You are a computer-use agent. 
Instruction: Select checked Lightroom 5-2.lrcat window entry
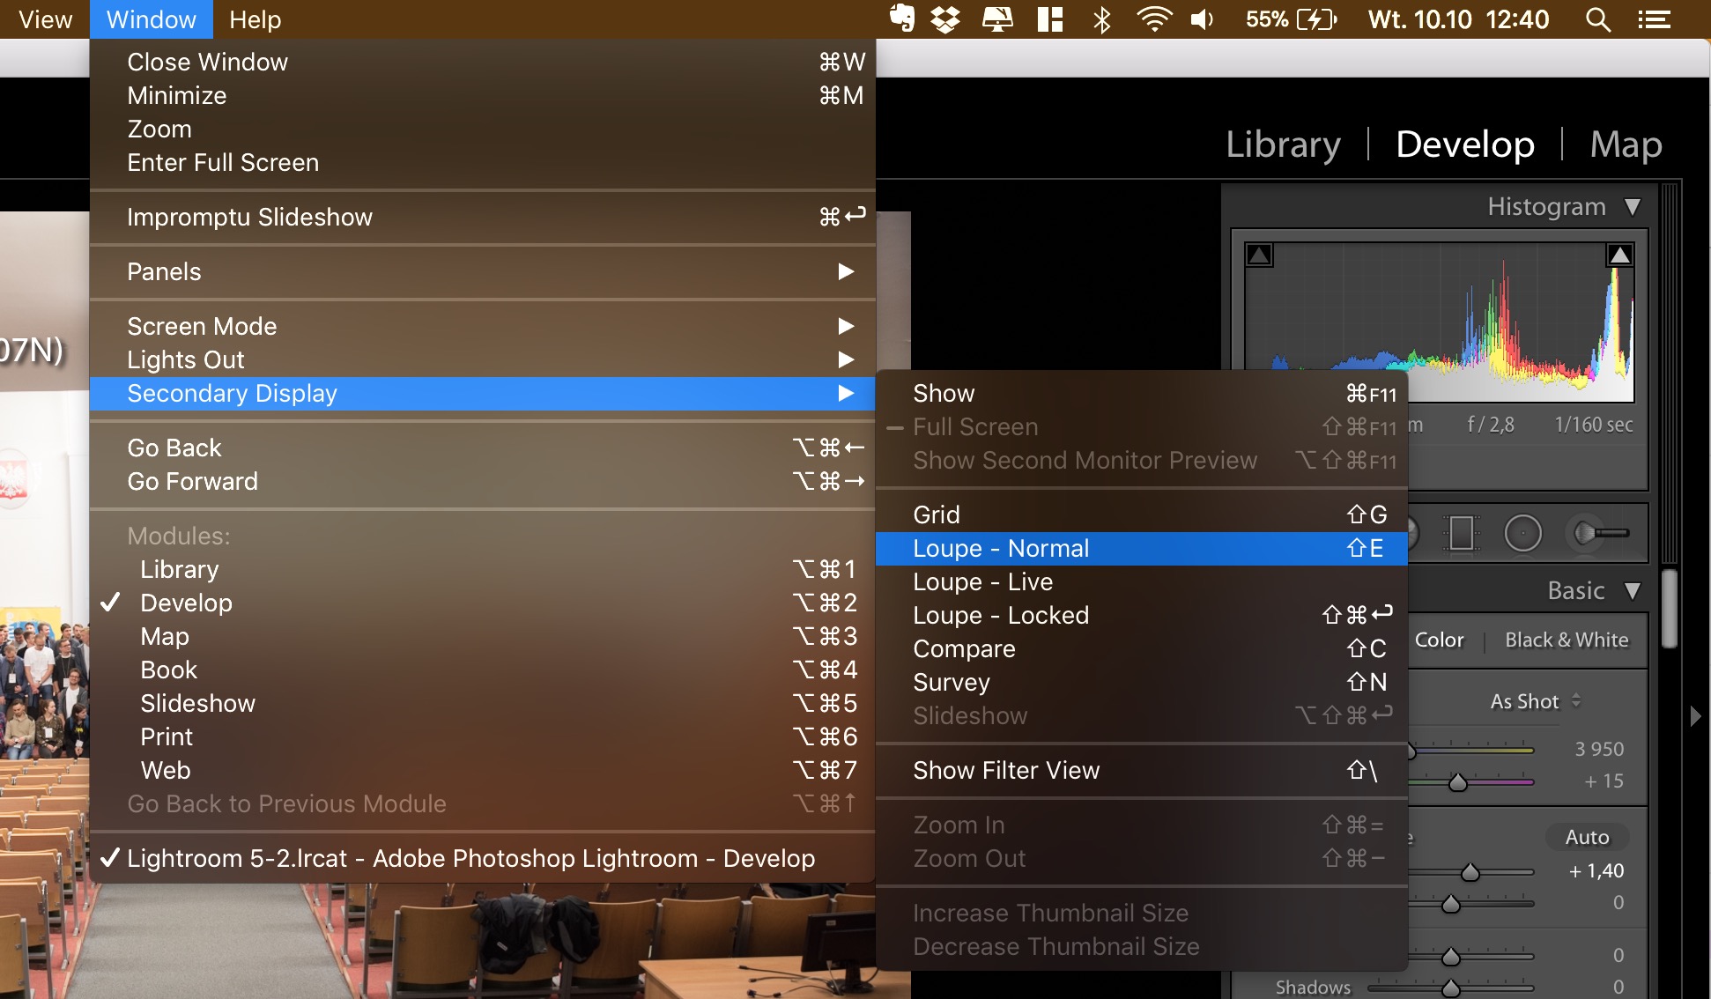coord(483,858)
